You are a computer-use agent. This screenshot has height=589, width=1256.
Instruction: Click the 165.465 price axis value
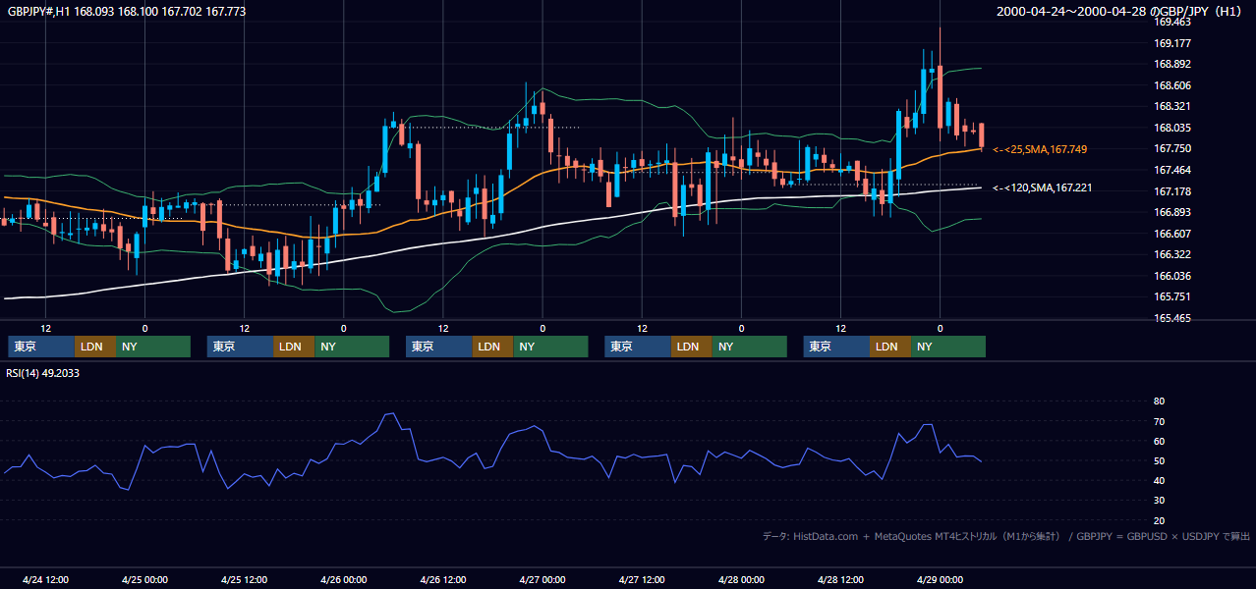pyautogui.click(x=1172, y=319)
